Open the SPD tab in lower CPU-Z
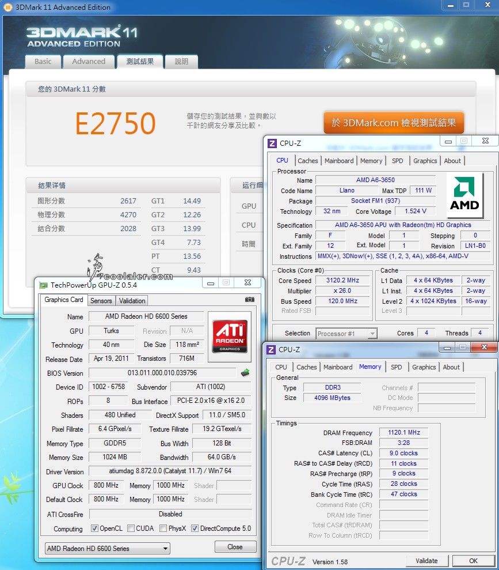Screen dimensions: 499x570 click(397, 367)
